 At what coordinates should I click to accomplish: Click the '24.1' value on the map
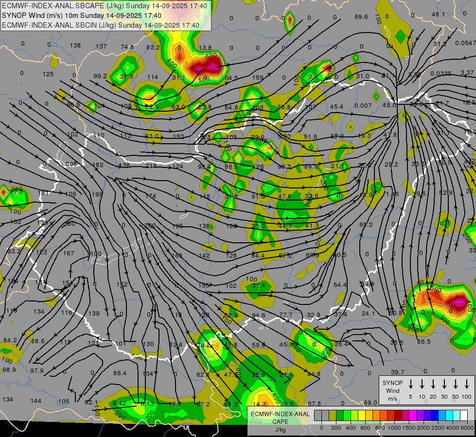click(368, 313)
